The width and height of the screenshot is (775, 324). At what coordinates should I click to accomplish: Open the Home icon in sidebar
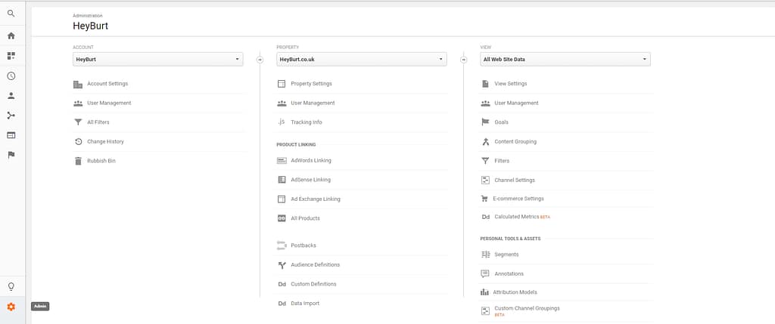11,36
